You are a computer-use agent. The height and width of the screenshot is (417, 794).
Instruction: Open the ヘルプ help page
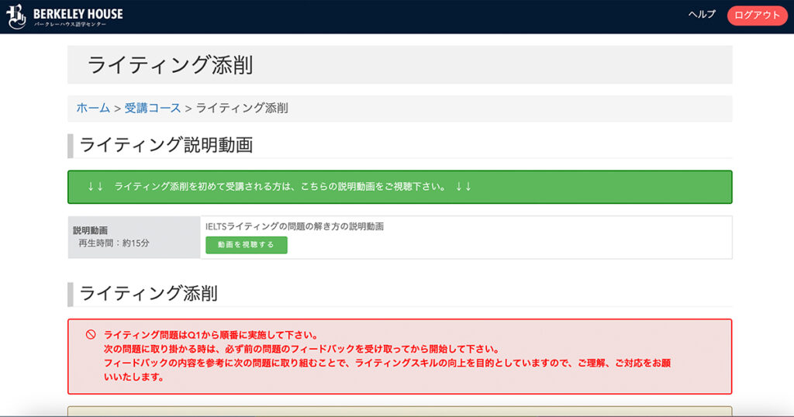coord(702,15)
